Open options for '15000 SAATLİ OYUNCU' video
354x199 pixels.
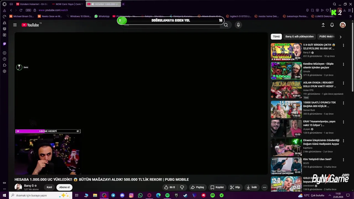point(343,103)
